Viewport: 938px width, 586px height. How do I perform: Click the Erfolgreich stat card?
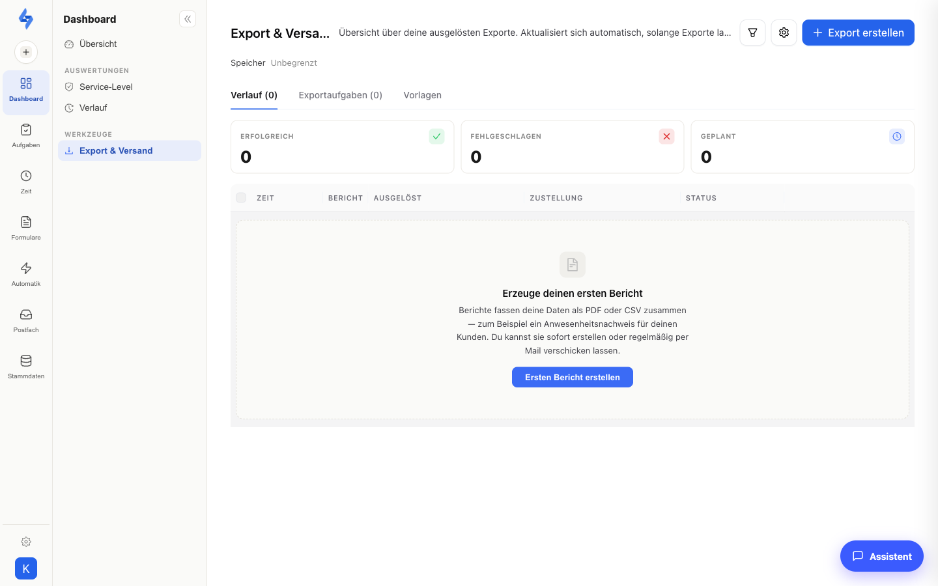[342, 146]
